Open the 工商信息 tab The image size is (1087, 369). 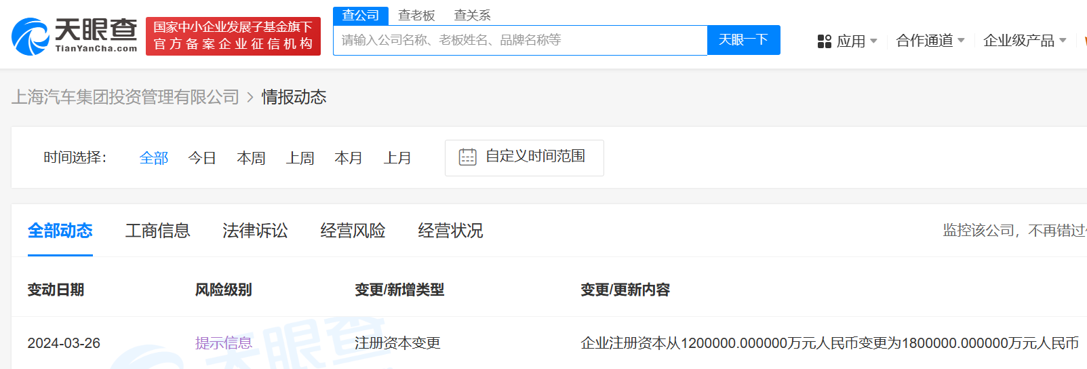[x=157, y=231]
